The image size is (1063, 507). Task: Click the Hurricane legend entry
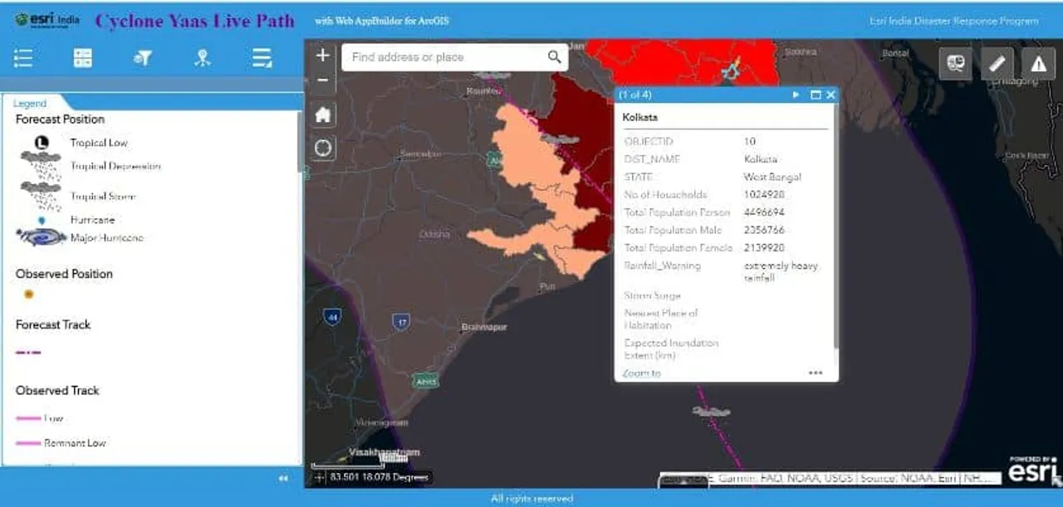(92, 220)
